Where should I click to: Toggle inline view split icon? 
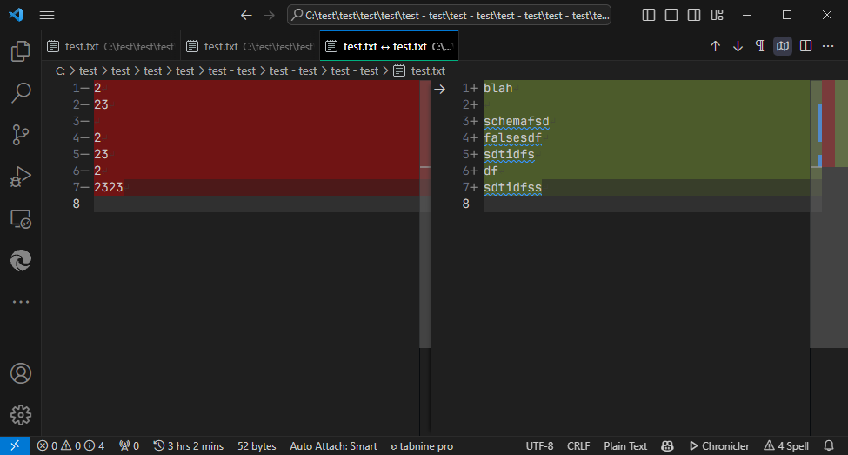(805, 46)
